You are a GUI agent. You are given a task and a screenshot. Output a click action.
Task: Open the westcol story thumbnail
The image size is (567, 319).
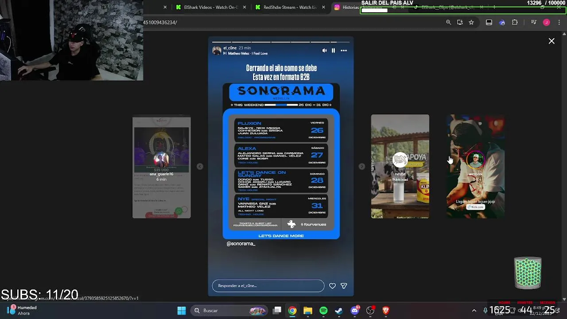point(475,167)
